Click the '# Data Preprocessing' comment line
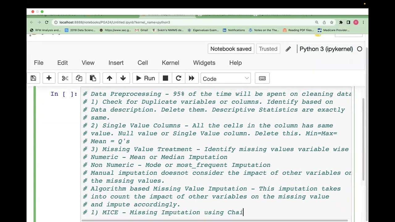The image size is (395, 222). coord(217,94)
